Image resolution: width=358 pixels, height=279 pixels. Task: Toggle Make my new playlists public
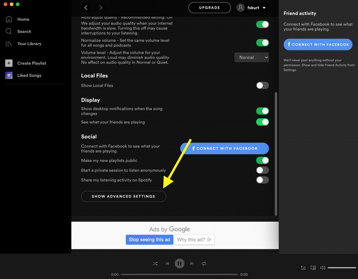(x=262, y=160)
